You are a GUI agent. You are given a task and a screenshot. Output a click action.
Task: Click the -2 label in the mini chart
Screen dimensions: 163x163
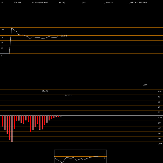pos(104,155)
